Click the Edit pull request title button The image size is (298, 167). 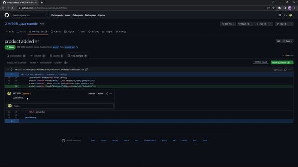point(278,41)
